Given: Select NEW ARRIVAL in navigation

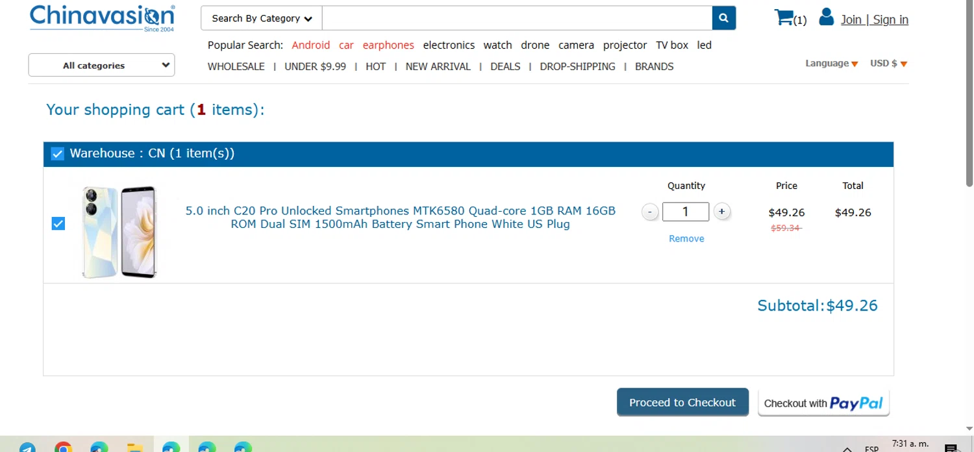Looking at the screenshot, I should (438, 66).
